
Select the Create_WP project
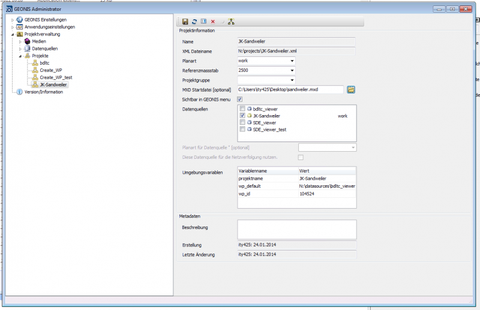click(51, 70)
